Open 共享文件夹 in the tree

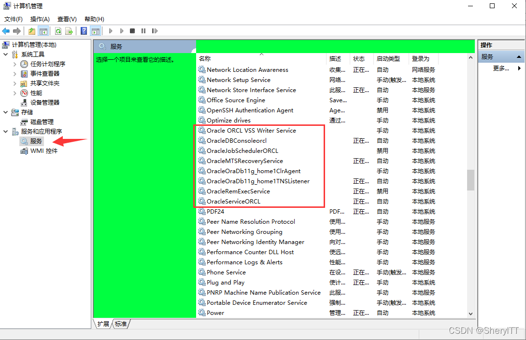tap(45, 83)
